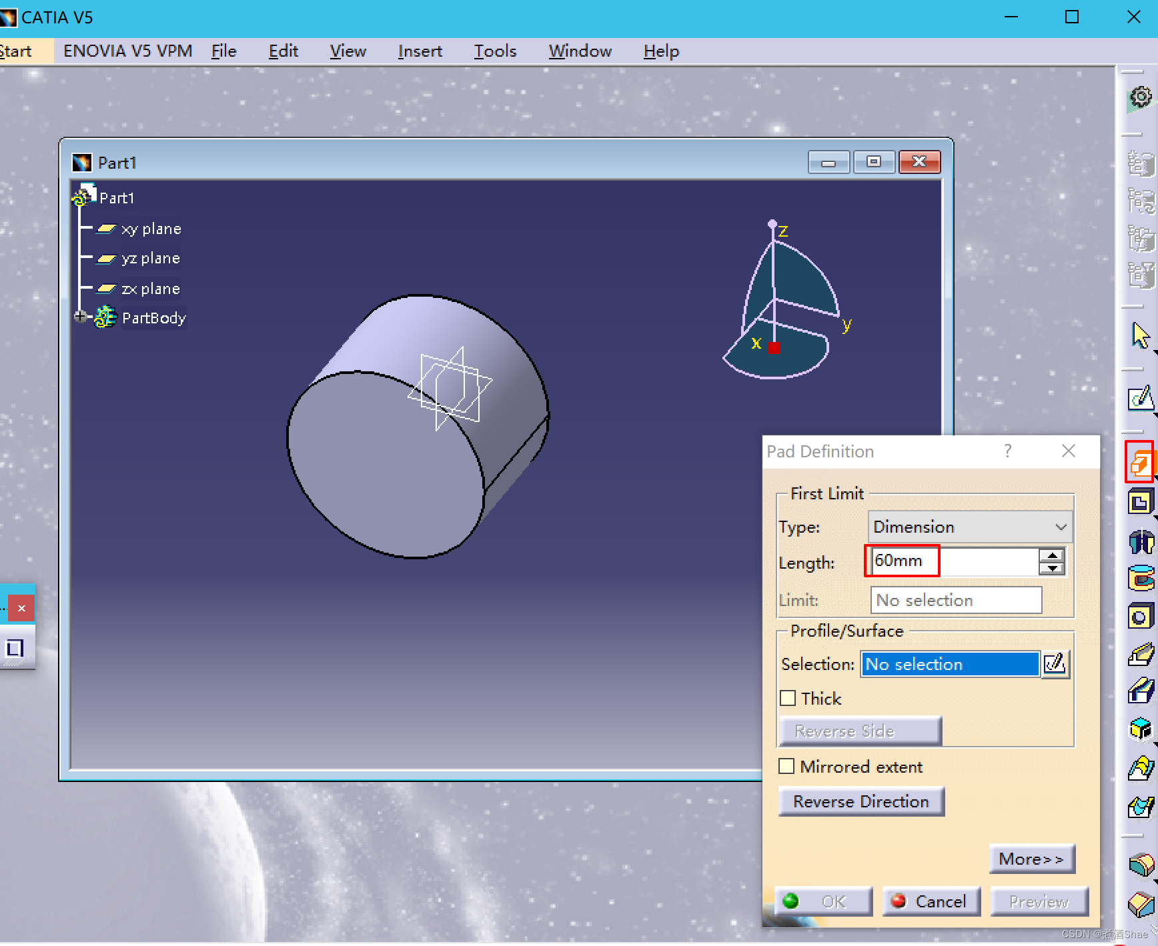Close the Pad Definition dialog
Viewport: 1158px width, 946px height.
[1069, 451]
